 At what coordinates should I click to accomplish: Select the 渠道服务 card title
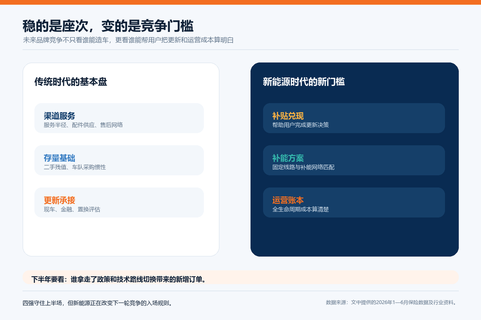point(59,116)
